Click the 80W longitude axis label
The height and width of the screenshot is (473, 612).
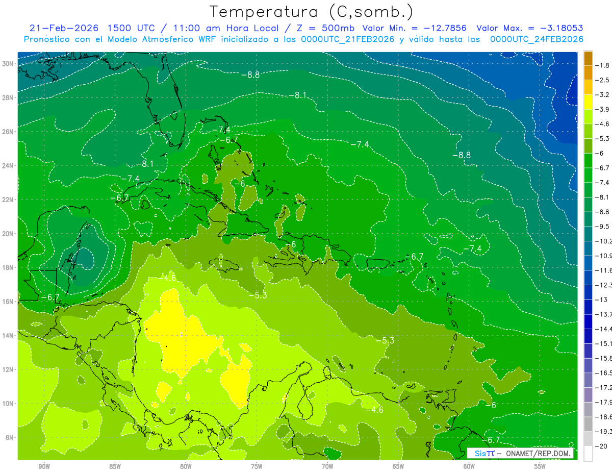coord(186,466)
